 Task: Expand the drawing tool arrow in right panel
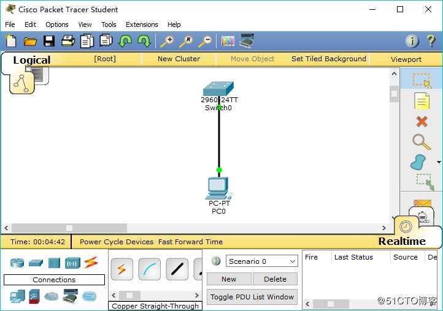(439, 162)
